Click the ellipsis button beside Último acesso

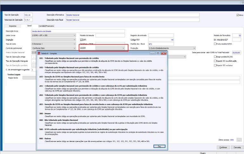[x=239, y=140]
